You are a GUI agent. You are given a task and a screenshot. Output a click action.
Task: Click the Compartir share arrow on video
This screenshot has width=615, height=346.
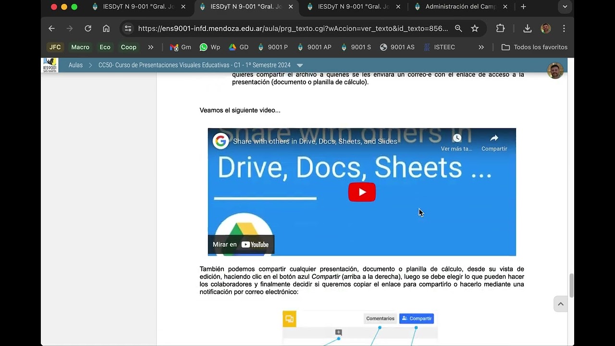494,138
